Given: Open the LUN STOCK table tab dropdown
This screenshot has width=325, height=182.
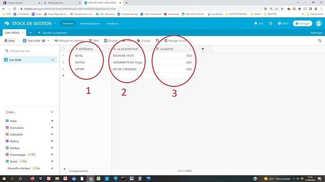Looking at the screenshot, I should pyautogui.click(x=23, y=33).
